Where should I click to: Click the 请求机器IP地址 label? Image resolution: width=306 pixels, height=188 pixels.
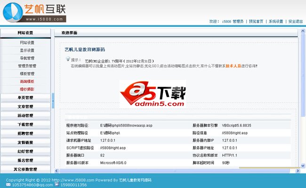point(79,141)
